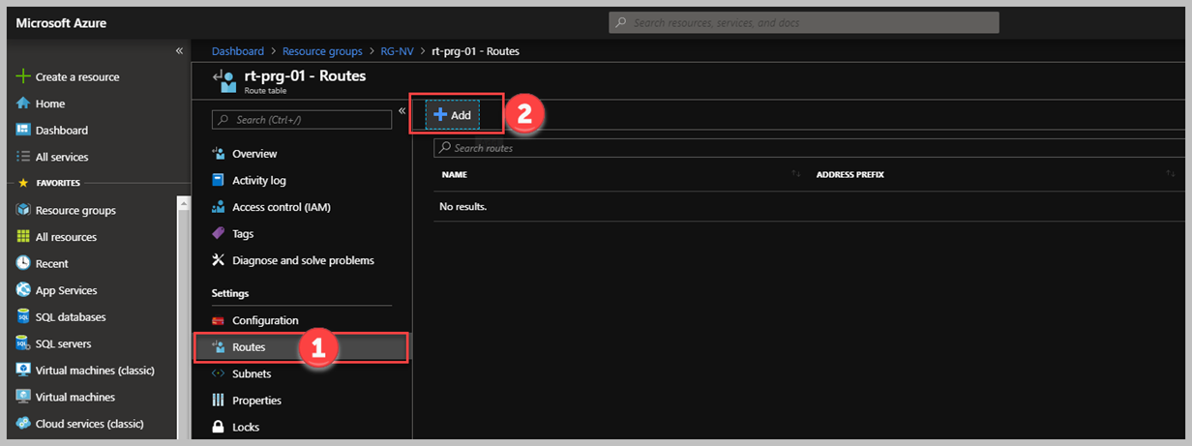Click the Properties bars icon
1192x446 pixels.
coord(218,401)
